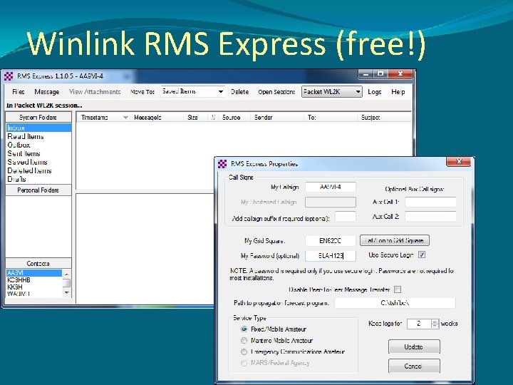Click the Aux Call 1 input field
The height and width of the screenshot is (385, 513).
pos(430,202)
